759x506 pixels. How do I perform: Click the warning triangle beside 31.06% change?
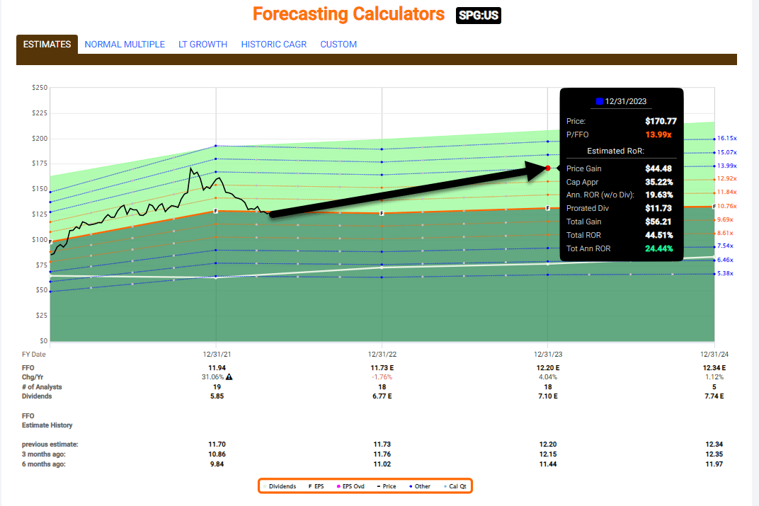click(229, 376)
